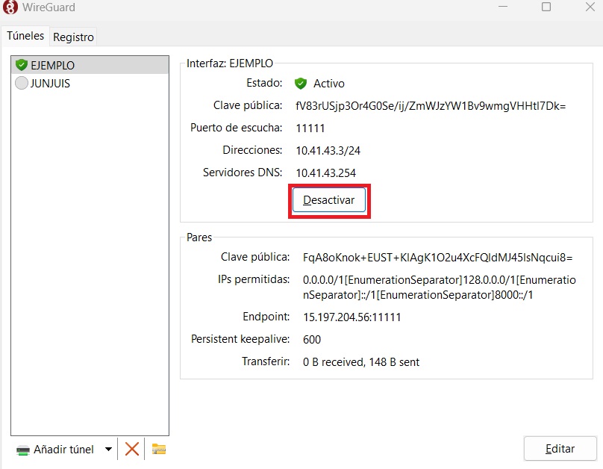Screen dimensions: 603x469
Task: Remove selected tunnel with red X icon
Action: point(132,449)
